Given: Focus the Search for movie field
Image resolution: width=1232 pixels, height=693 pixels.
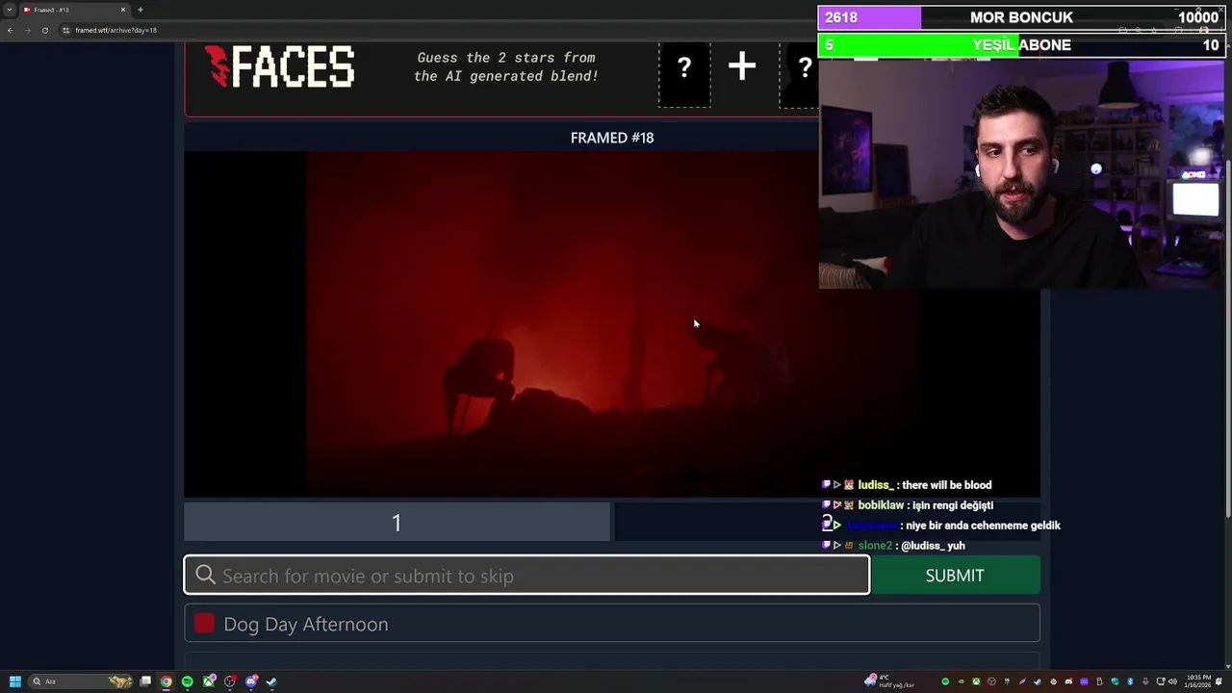Looking at the screenshot, I should coord(527,576).
